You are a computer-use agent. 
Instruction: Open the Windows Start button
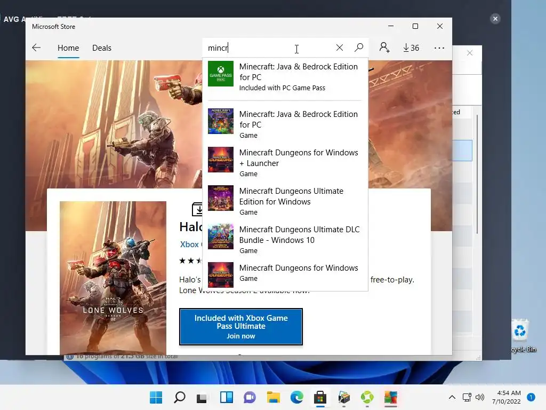tap(156, 397)
